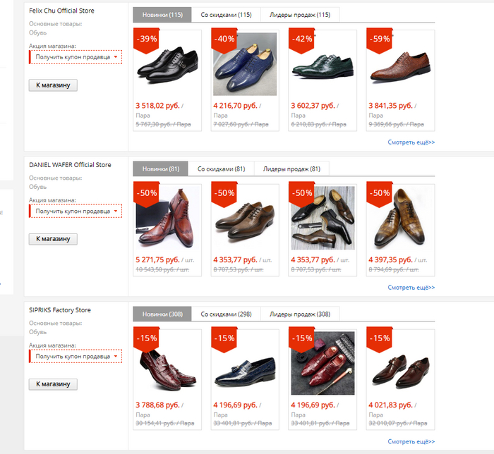Switch to Со скидками (115) tab

(x=226, y=15)
